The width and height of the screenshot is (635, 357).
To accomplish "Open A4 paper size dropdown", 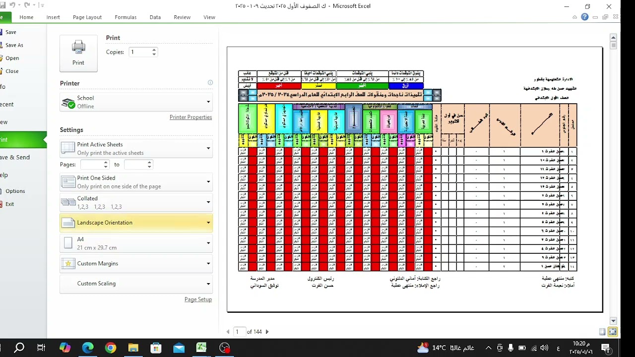I will tap(136, 243).
